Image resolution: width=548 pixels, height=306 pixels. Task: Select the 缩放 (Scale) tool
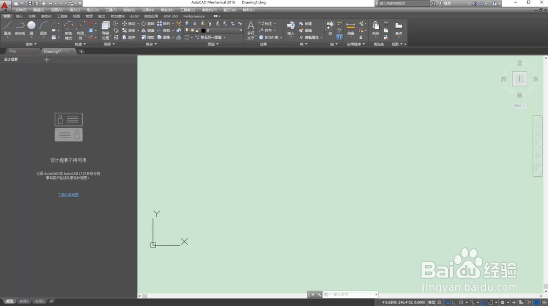(147, 37)
